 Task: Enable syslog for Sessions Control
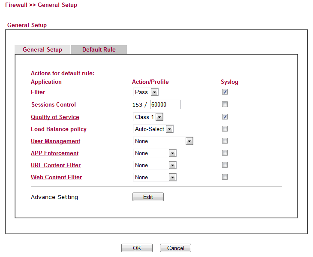coord(225,104)
